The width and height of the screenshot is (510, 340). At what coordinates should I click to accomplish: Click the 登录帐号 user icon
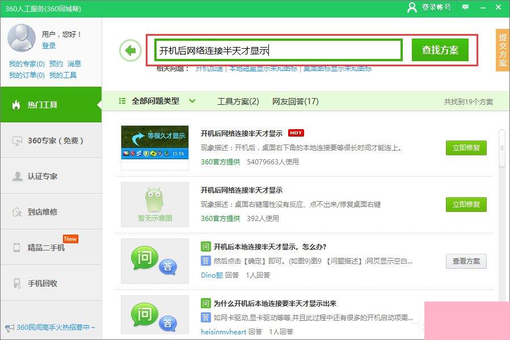pos(412,7)
